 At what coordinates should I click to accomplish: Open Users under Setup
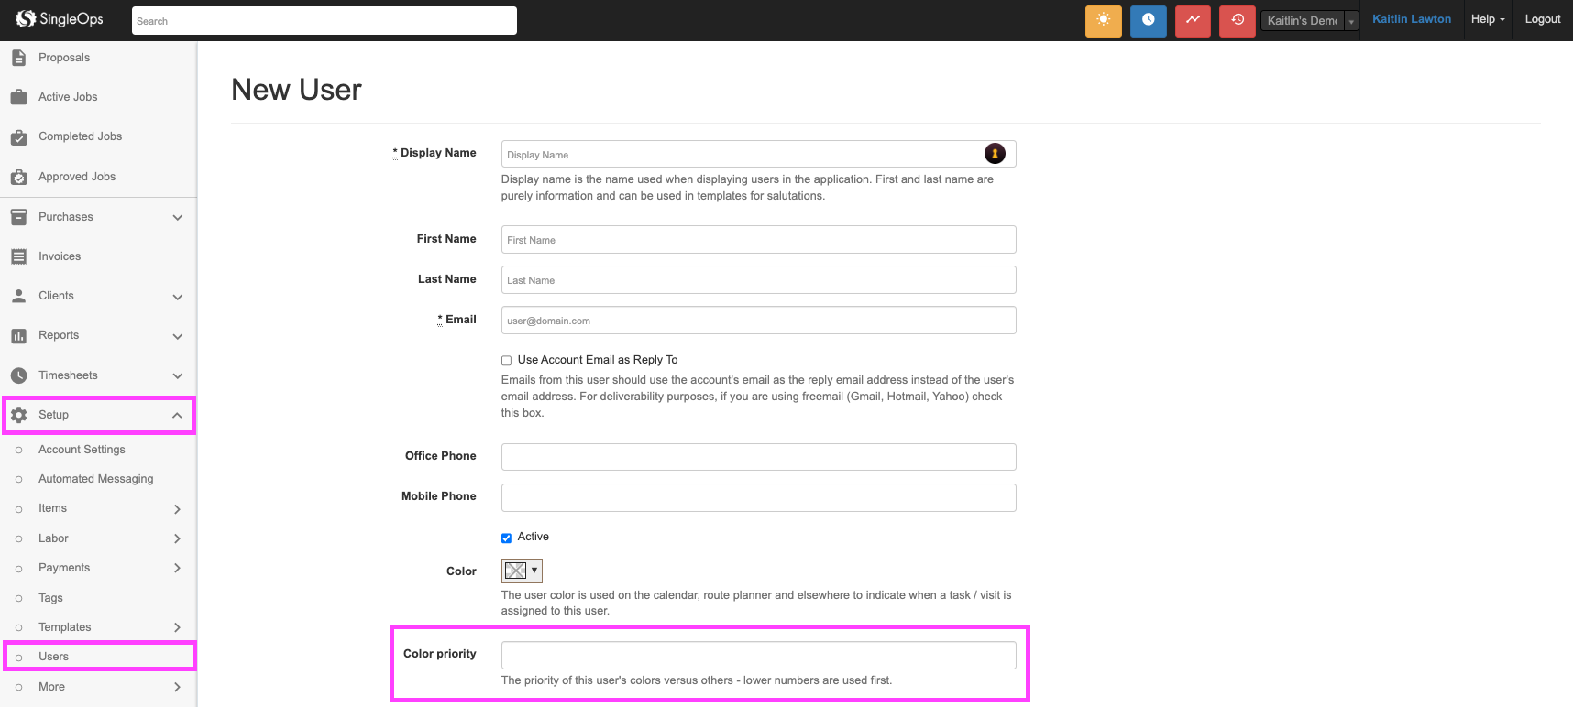pos(54,657)
